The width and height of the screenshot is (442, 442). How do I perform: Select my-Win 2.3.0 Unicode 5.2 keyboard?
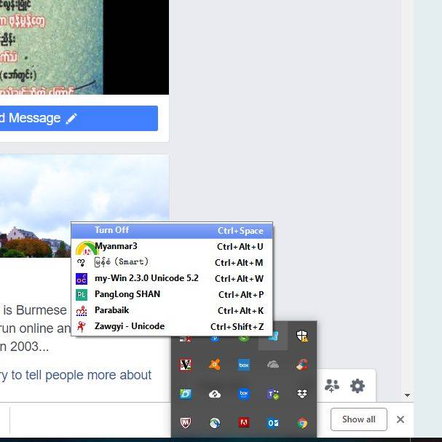tap(172, 278)
